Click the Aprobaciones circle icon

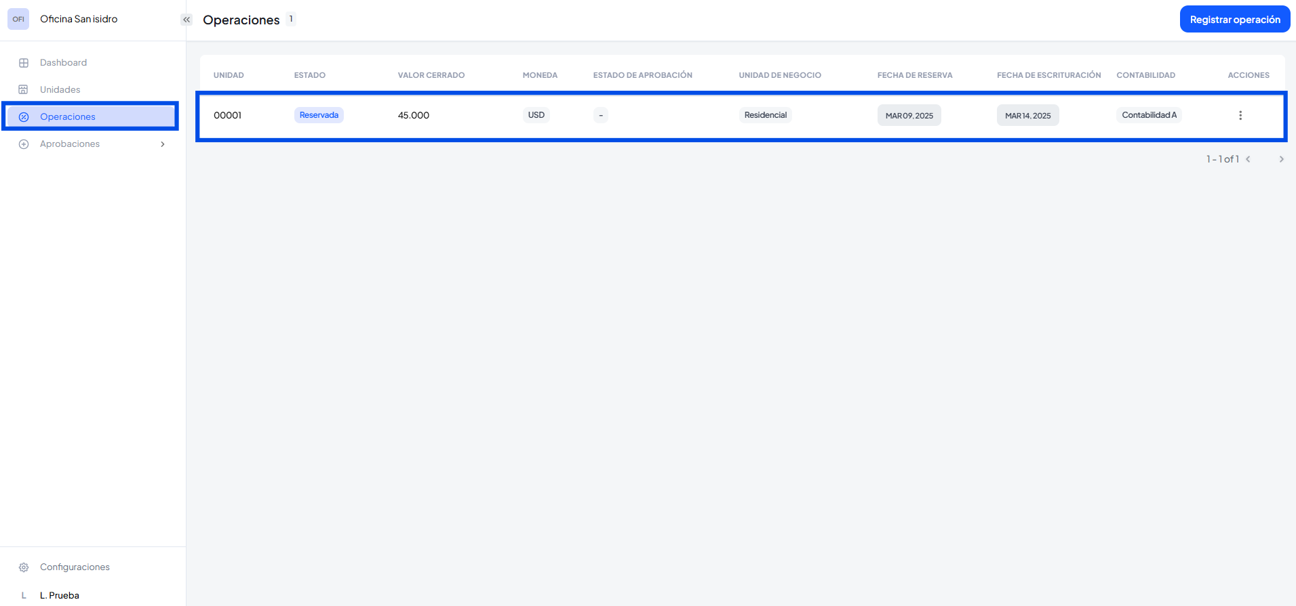pos(24,144)
